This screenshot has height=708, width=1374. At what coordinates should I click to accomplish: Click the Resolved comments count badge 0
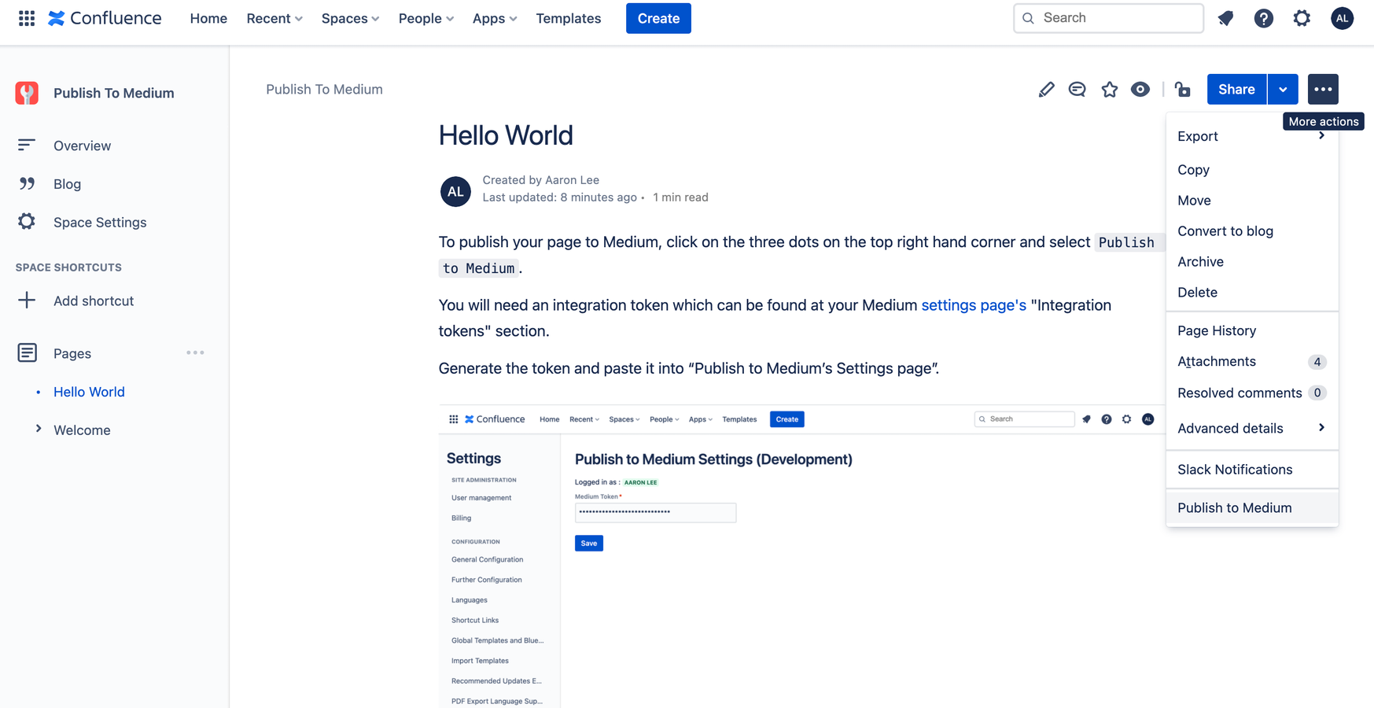pyautogui.click(x=1317, y=393)
